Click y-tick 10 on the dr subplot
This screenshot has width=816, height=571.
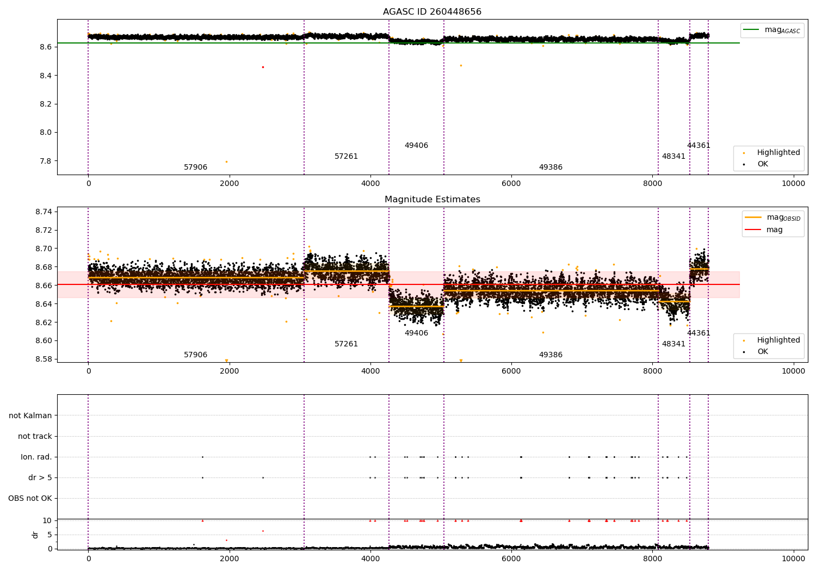(x=47, y=521)
